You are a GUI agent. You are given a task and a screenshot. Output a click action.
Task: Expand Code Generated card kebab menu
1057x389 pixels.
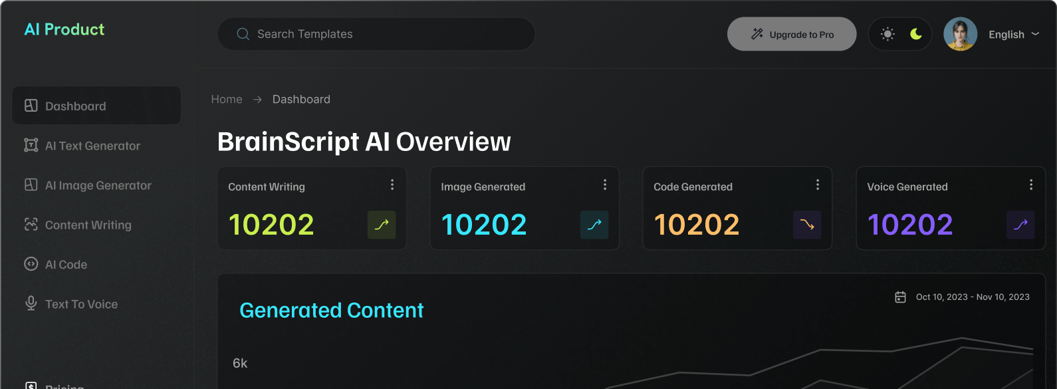pos(818,185)
